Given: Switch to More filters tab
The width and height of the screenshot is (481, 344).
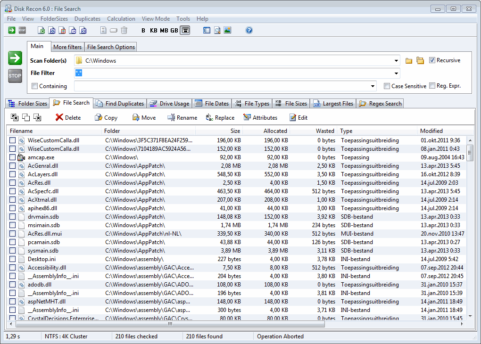Looking at the screenshot, I should click(67, 47).
